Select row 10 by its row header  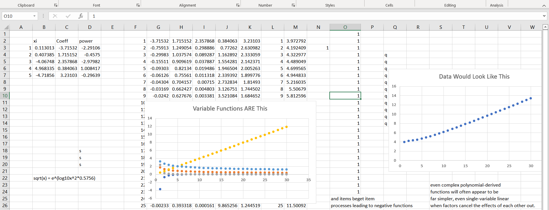5,96
